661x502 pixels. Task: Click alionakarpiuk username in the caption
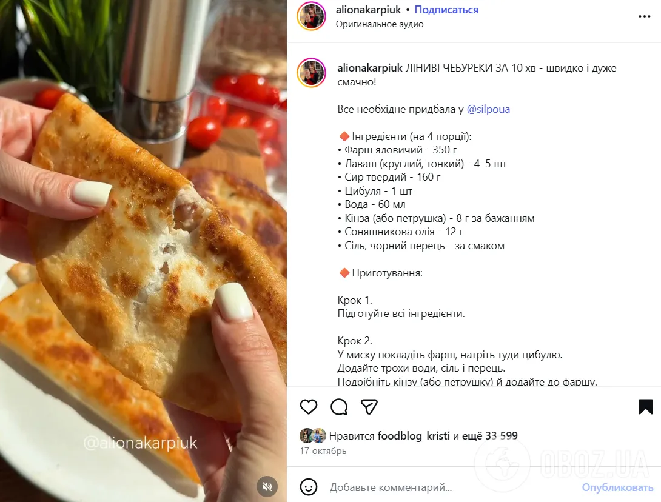(x=370, y=68)
